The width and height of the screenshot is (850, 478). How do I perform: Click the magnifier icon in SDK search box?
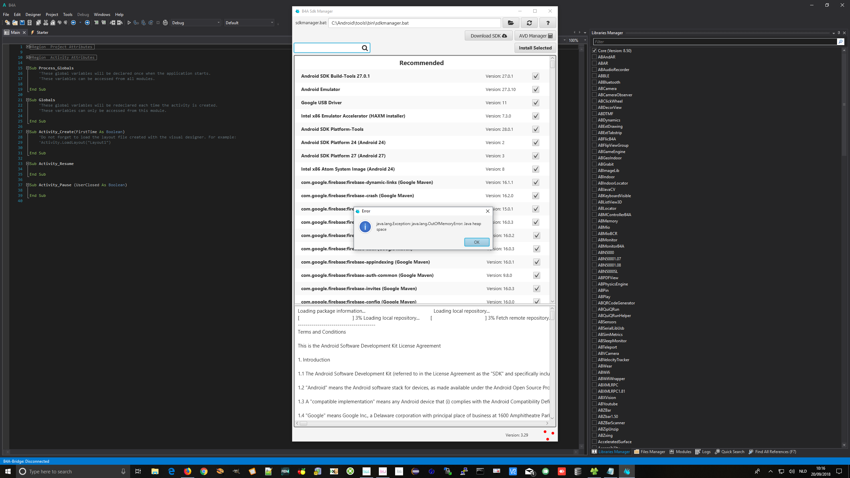[365, 48]
